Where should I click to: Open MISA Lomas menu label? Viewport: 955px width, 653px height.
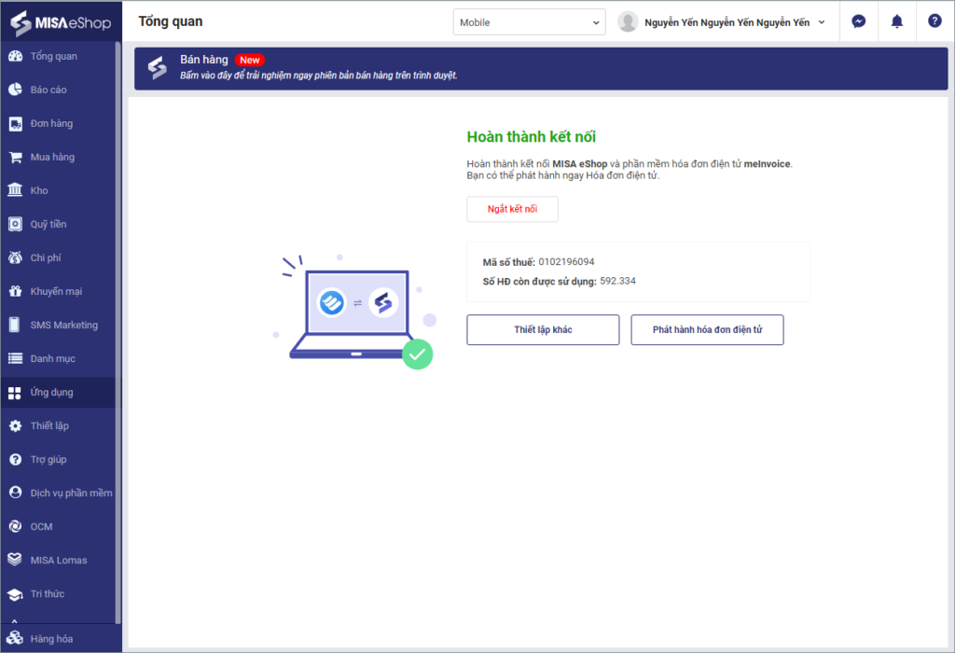59,560
